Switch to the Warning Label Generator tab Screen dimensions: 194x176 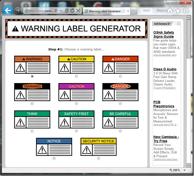pyautogui.click(x=106, y=11)
